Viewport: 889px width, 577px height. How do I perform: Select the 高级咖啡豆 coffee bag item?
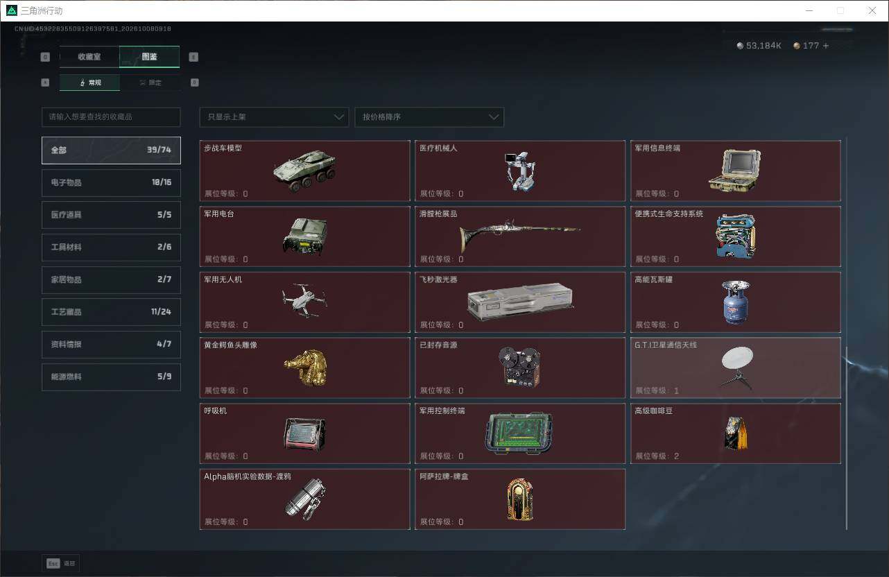point(736,433)
